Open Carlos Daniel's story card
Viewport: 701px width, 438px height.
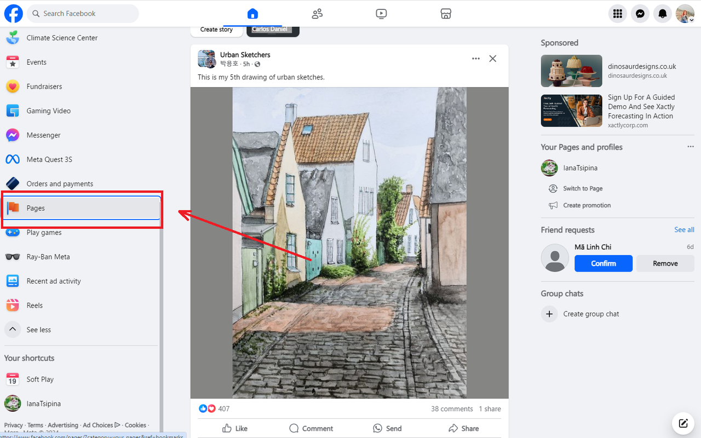(x=273, y=30)
